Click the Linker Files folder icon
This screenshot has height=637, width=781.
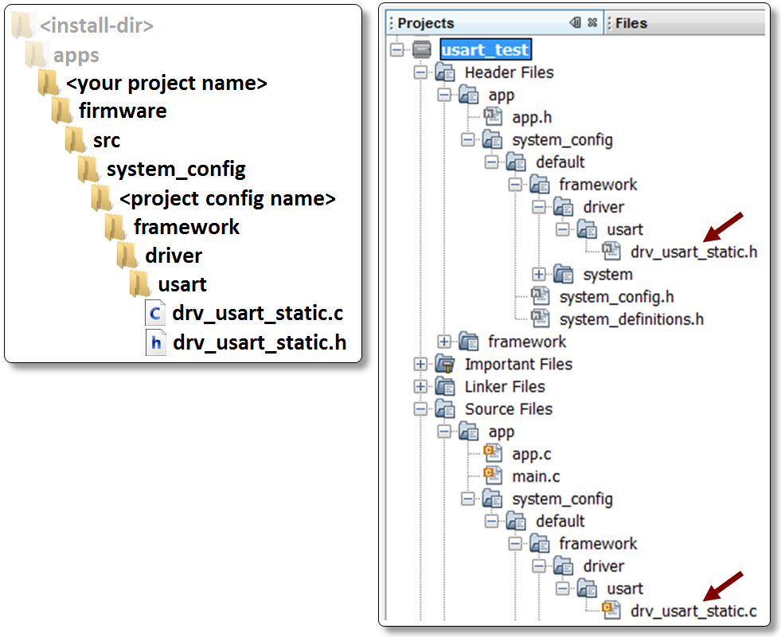click(446, 386)
